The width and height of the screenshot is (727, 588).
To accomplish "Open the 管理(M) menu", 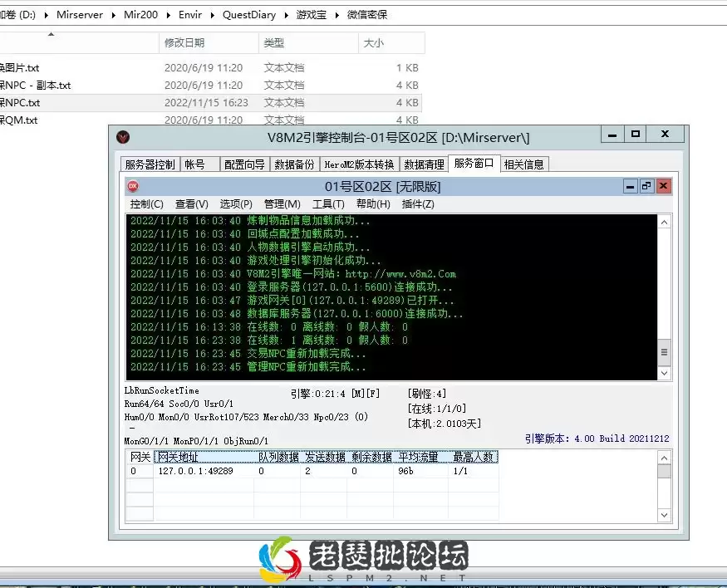I will pos(282,204).
